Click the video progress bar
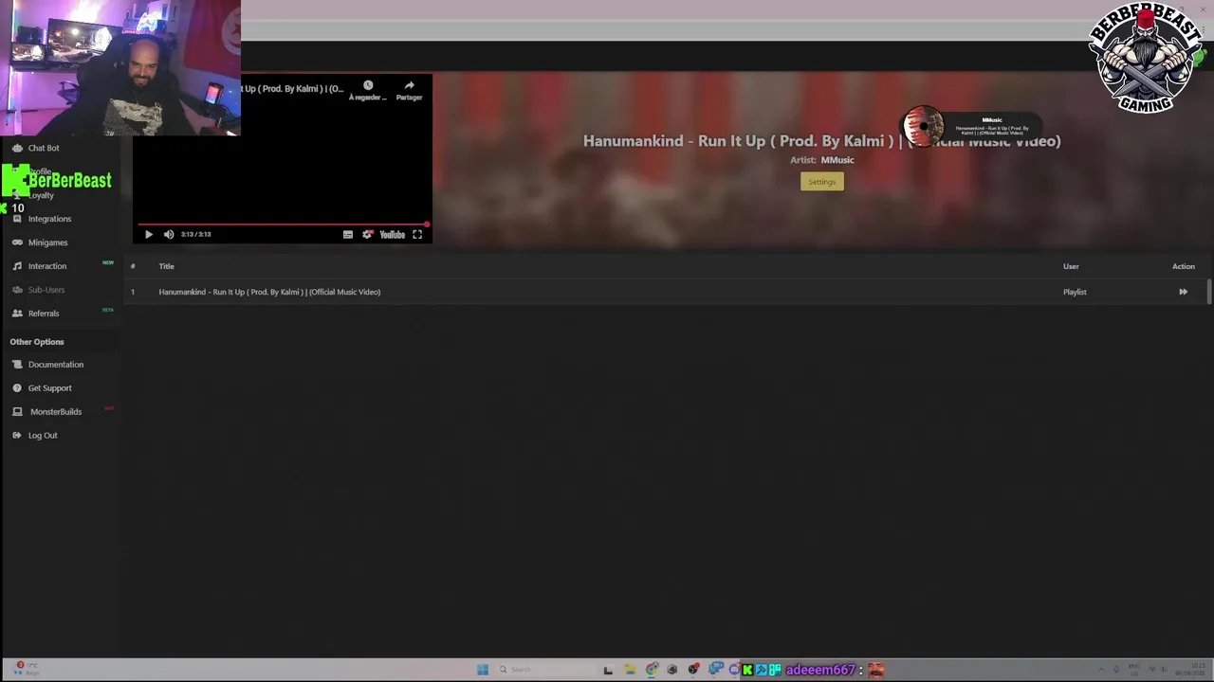The height and width of the screenshot is (682, 1214). (283, 224)
